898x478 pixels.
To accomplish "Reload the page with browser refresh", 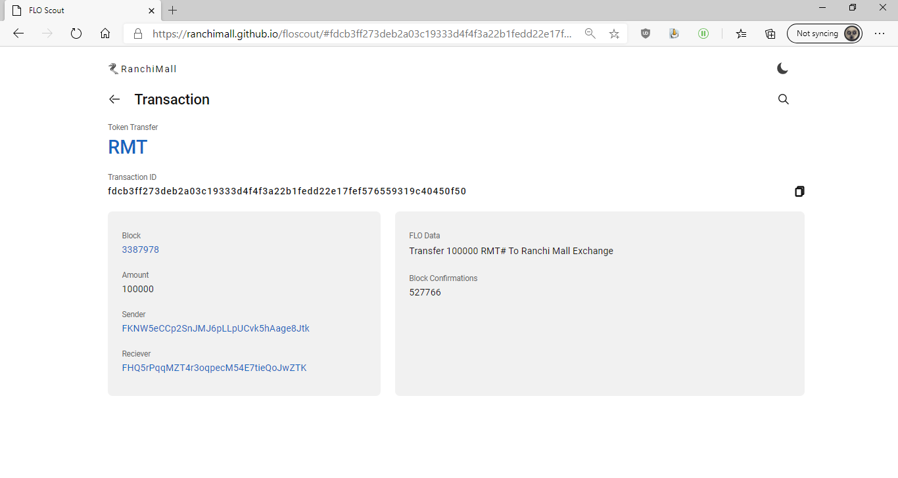I will coord(76,33).
